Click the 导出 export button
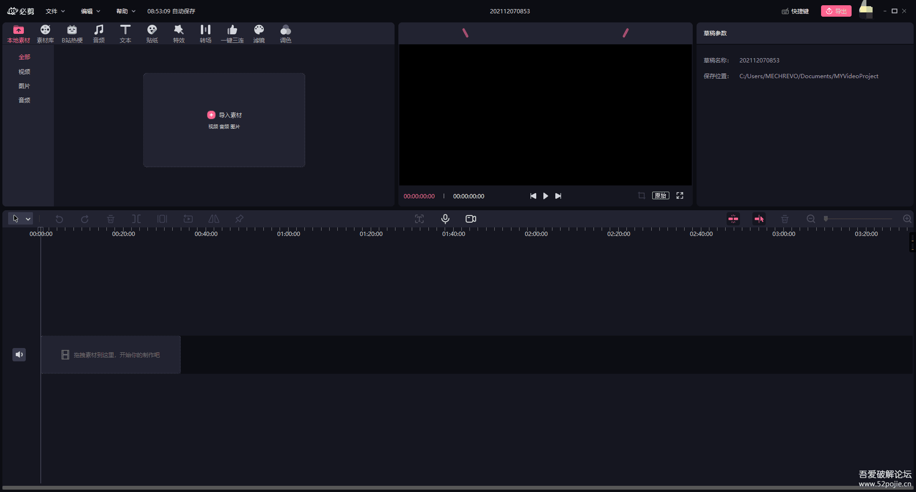Screen dimensions: 916x492 836,11
